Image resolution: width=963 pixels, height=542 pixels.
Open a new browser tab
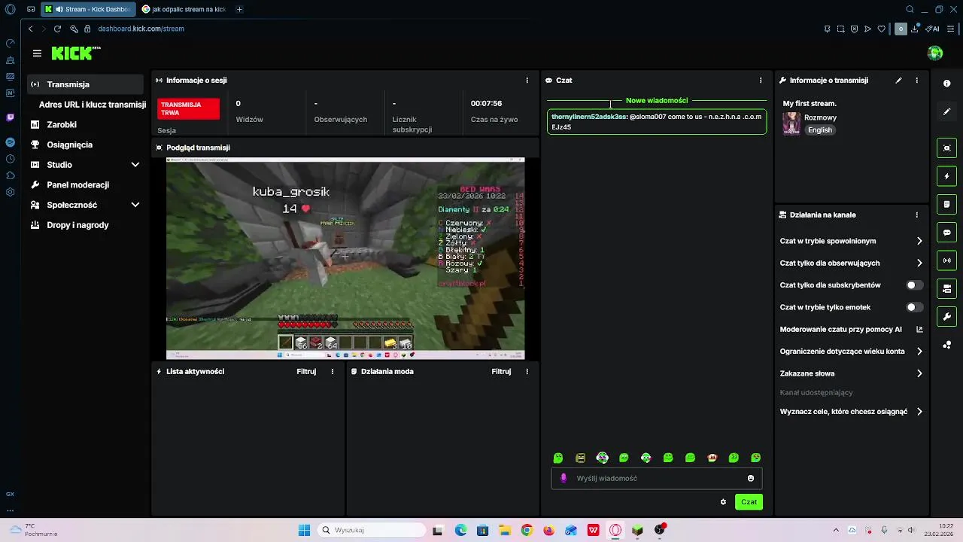tap(239, 9)
